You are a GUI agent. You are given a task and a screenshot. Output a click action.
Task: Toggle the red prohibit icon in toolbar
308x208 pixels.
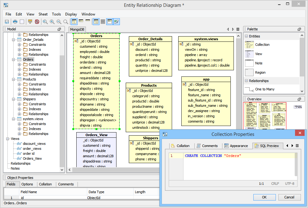[37, 22]
